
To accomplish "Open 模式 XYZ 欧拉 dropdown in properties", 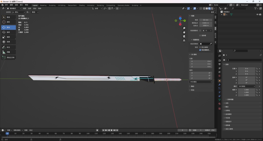I will click(247, 86).
